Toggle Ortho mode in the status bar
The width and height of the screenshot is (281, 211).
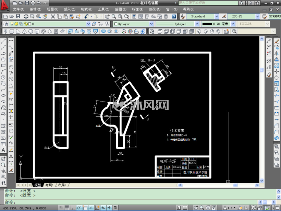73,208
